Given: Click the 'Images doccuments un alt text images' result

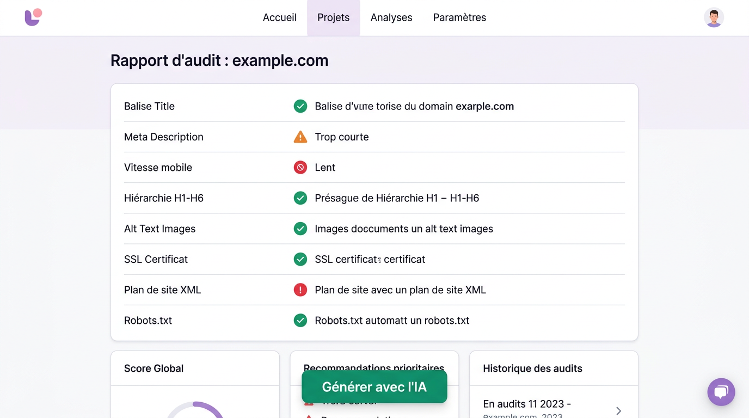Looking at the screenshot, I should click(404, 229).
